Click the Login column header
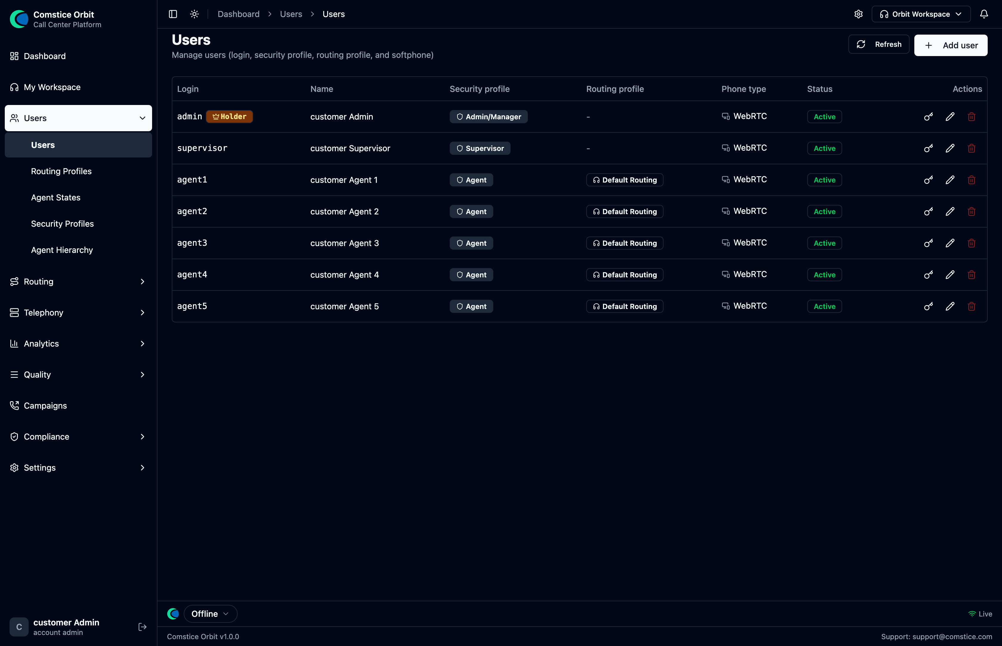 tap(188, 89)
